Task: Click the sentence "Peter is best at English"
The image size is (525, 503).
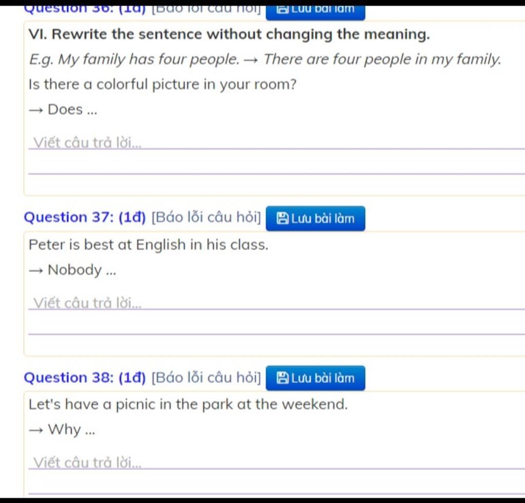Action: 148,245
